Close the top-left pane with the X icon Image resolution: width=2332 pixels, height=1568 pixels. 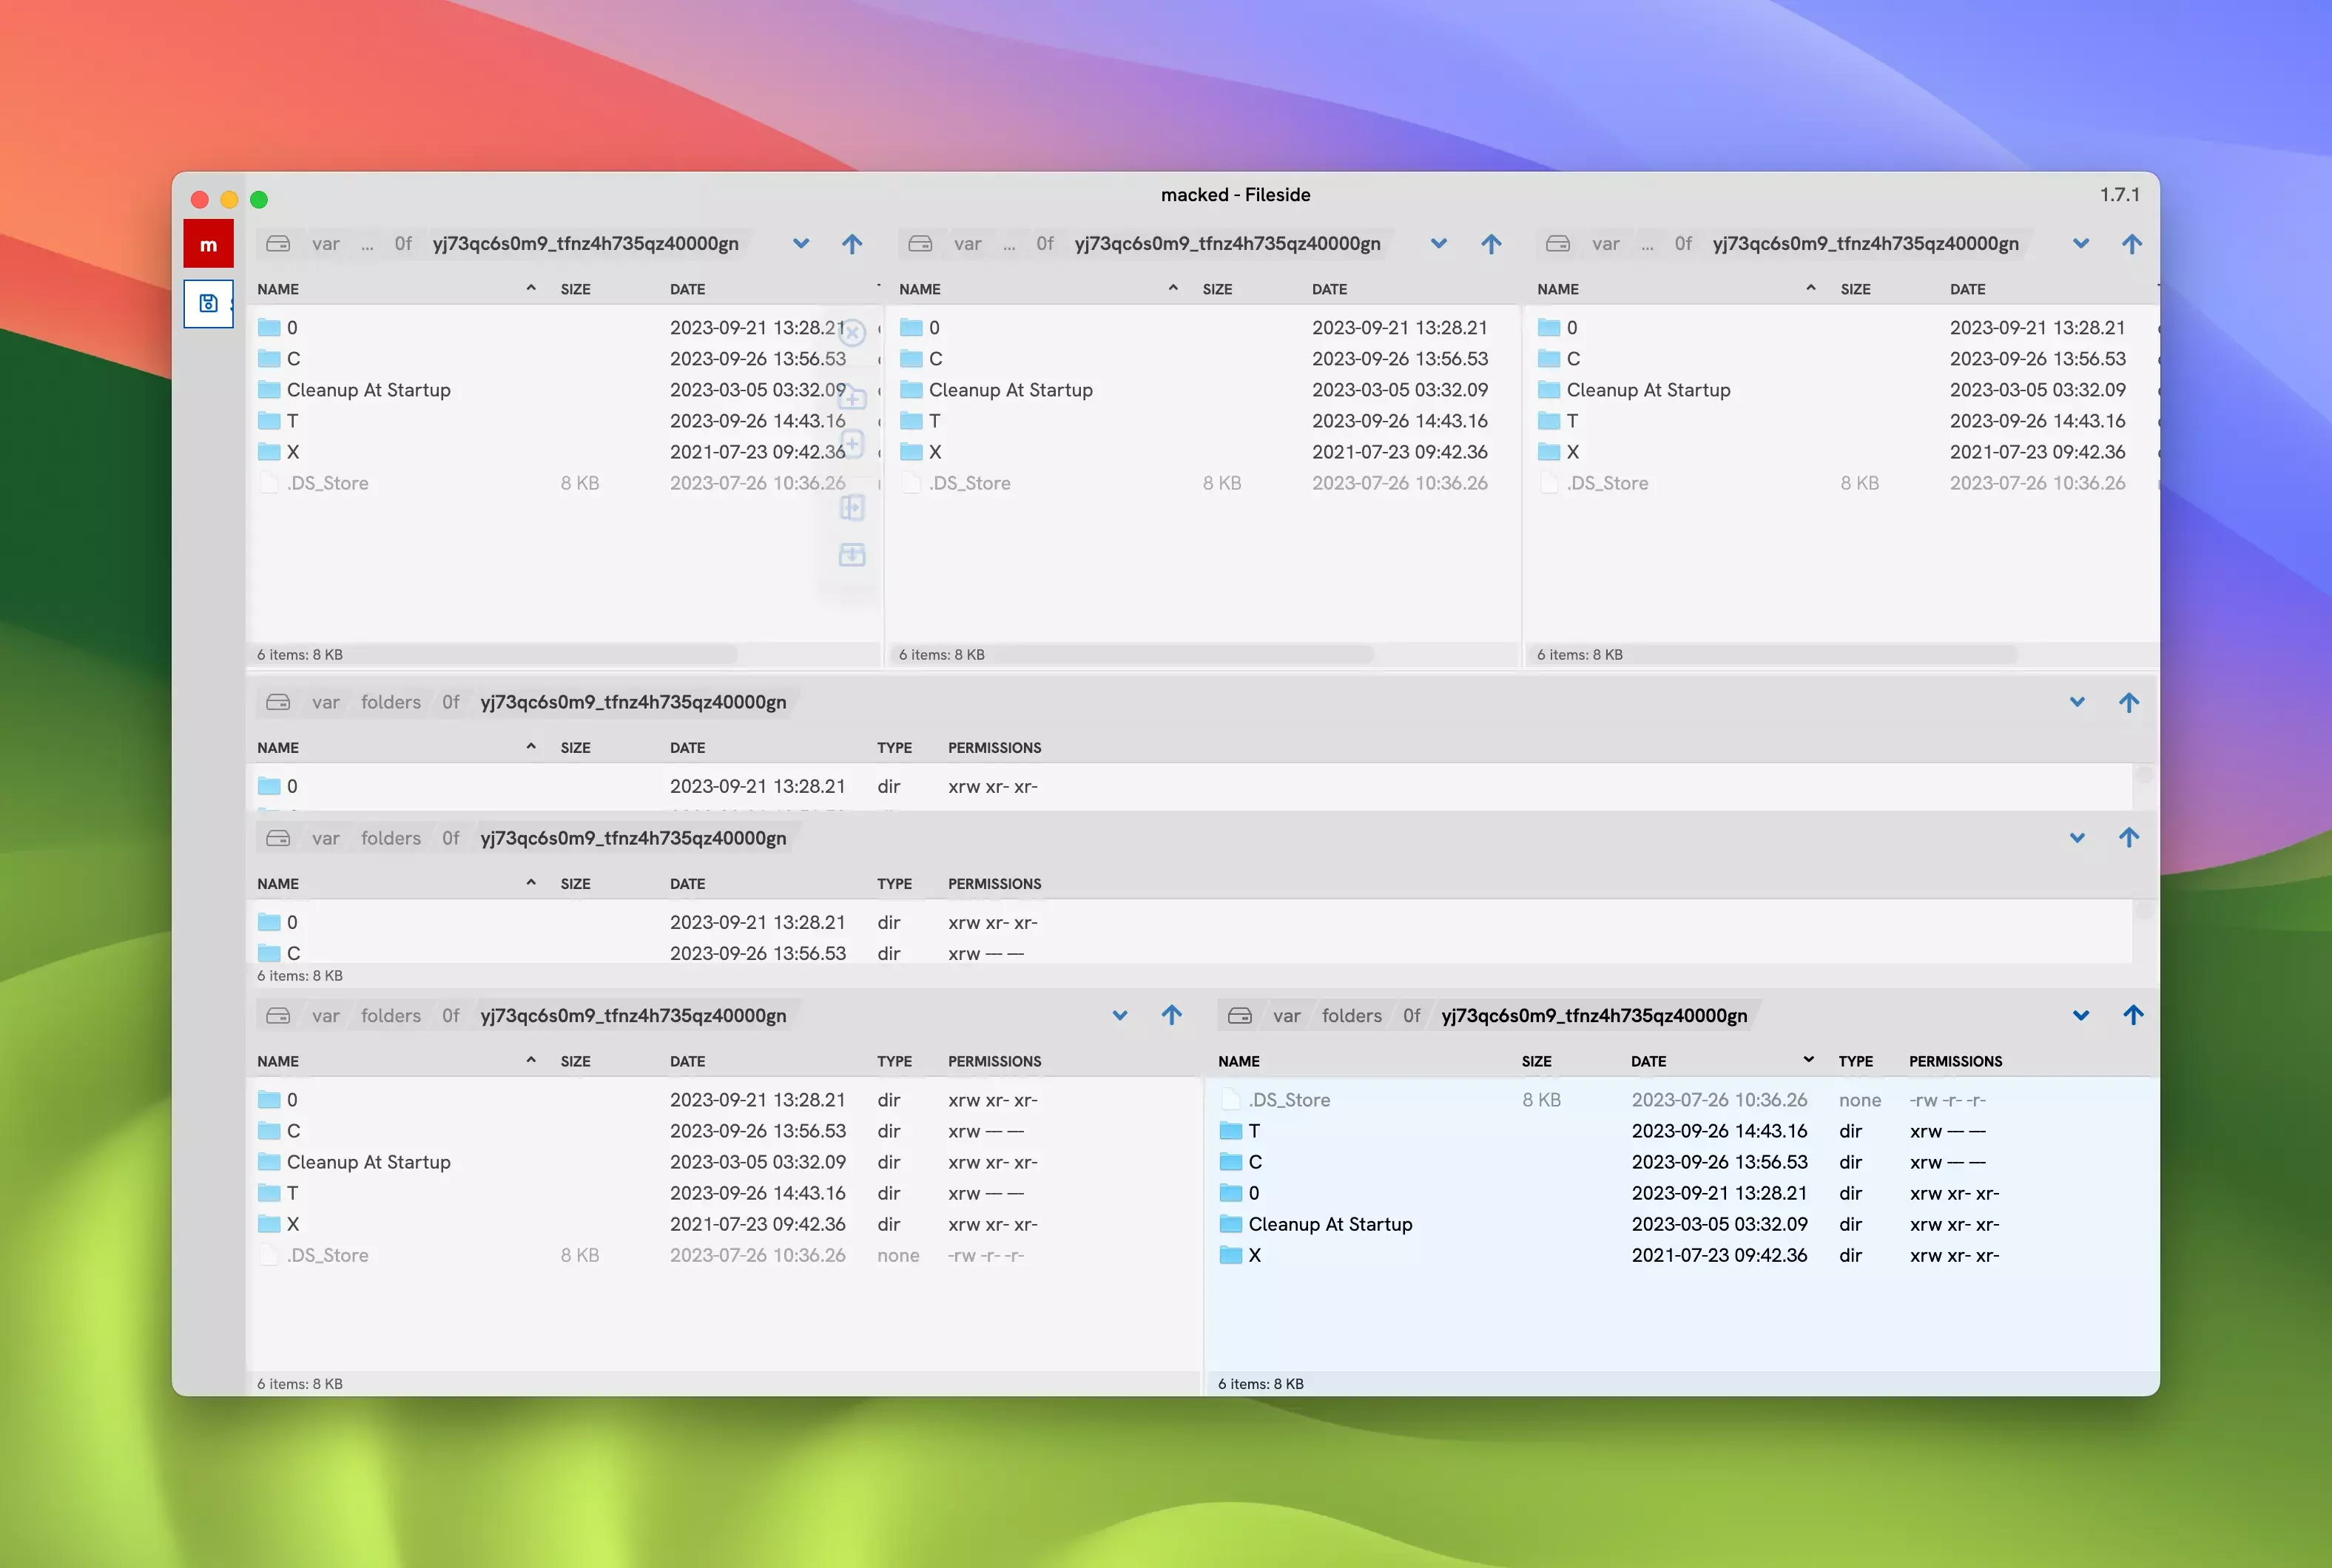852,332
